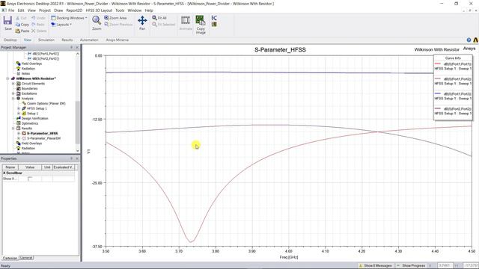
Task: Collapse the Analysis node
Action: click(x=13, y=99)
